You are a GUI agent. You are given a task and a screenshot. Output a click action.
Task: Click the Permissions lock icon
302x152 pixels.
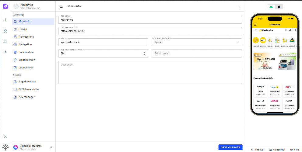tap(15, 37)
